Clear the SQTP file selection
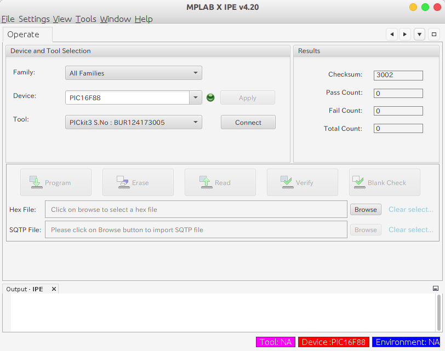The width and height of the screenshot is (445, 351). (x=410, y=229)
